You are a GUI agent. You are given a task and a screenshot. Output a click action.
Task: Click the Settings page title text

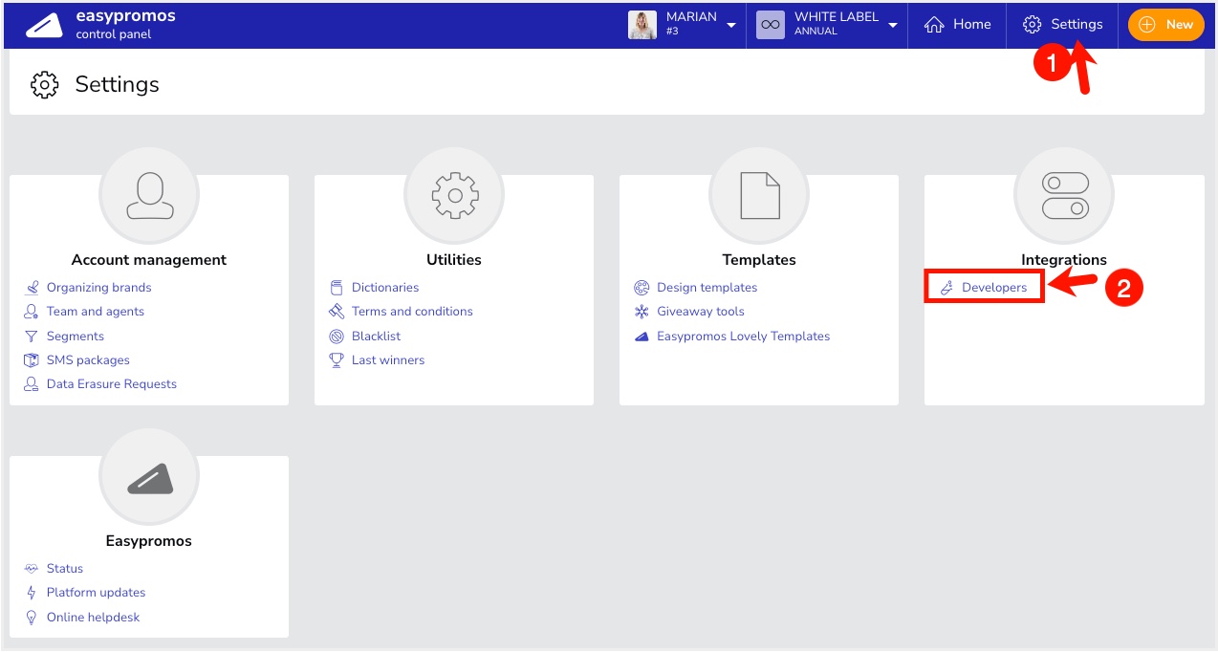(118, 84)
